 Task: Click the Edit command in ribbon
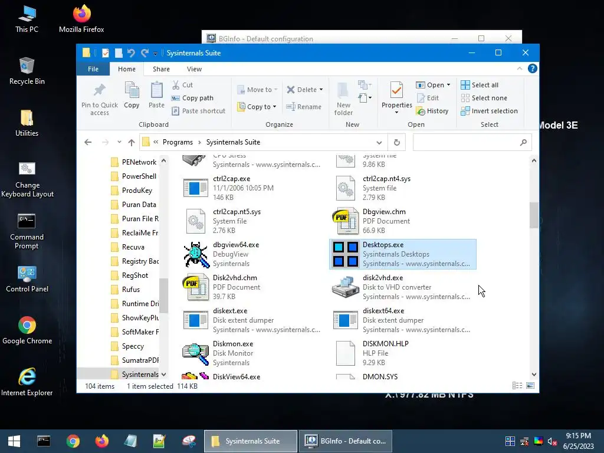pyautogui.click(x=428, y=98)
